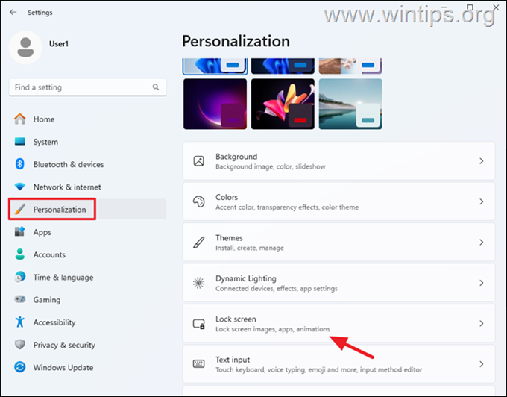Click 'Connected devices, effects, app settings' text

(277, 289)
